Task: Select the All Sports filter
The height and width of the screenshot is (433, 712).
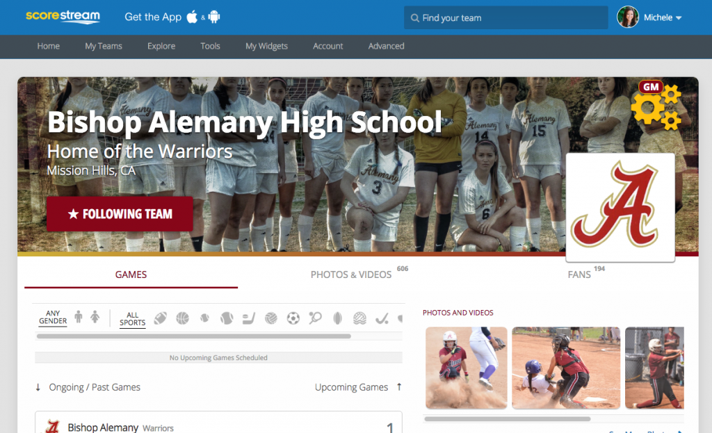Action: [x=132, y=318]
